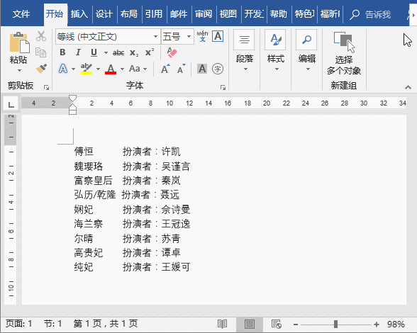Click the Phonetic Guide wén icon

point(202,36)
